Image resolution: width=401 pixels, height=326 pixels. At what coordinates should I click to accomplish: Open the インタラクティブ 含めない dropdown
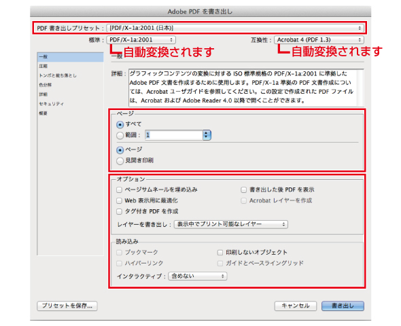198,276
